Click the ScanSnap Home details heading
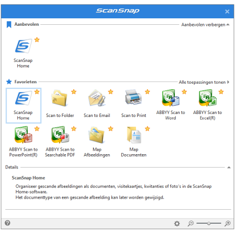The image size is (235, 233). 28,178
